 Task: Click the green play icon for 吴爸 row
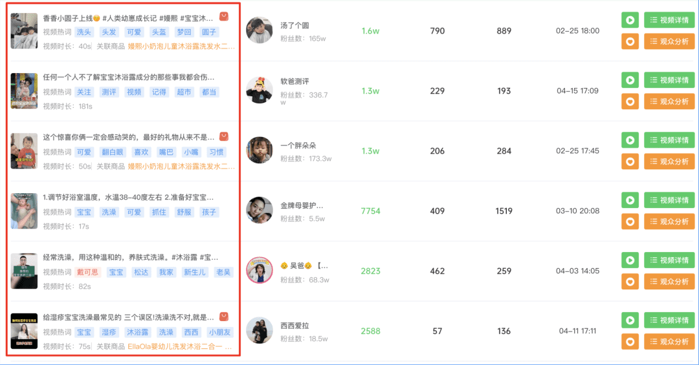click(630, 260)
